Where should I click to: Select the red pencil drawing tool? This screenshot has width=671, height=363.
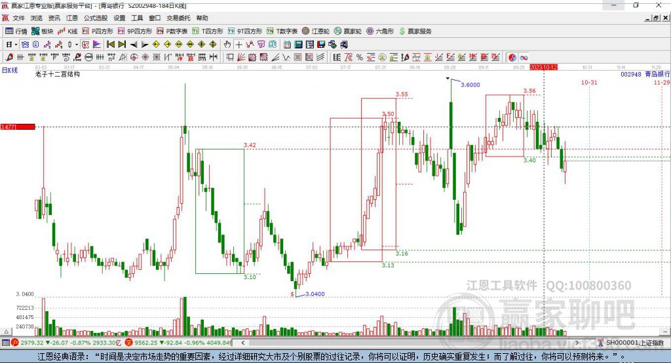point(9,58)
